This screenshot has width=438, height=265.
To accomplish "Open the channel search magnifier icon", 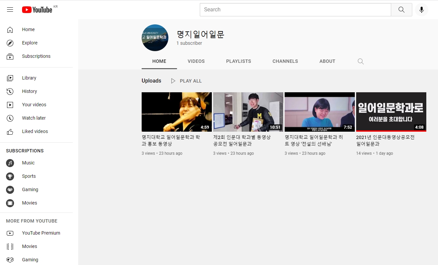I will pos(360,61).
